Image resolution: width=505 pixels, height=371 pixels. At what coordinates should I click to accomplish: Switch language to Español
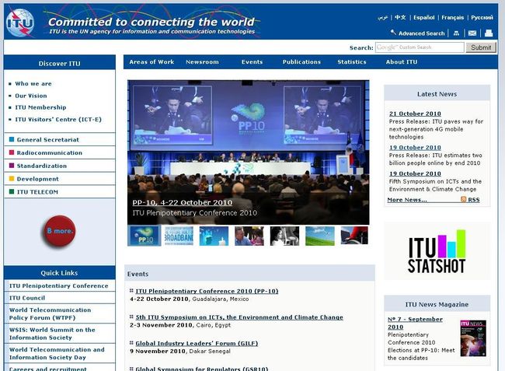point(424,17)
